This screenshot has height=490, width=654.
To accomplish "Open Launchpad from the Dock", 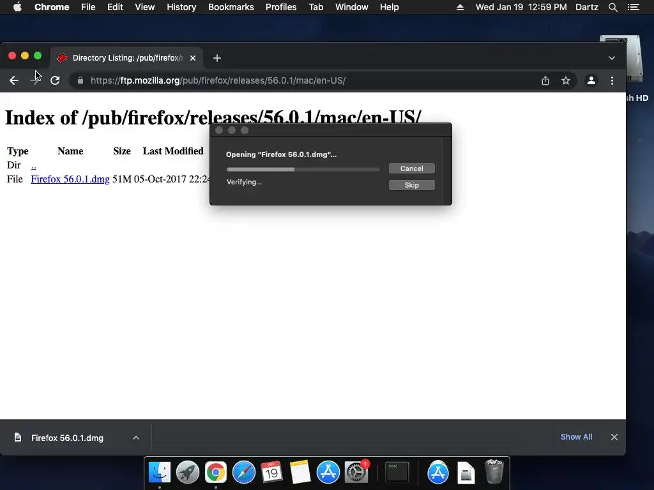I will click(x=188, y=473).
